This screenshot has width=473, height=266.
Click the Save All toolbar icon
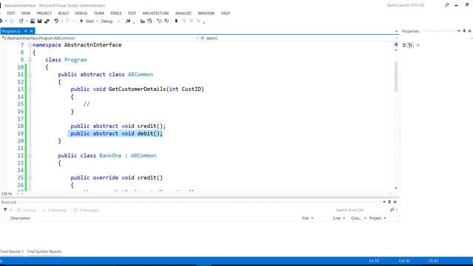pyautogui.click(x=47, y=21)
